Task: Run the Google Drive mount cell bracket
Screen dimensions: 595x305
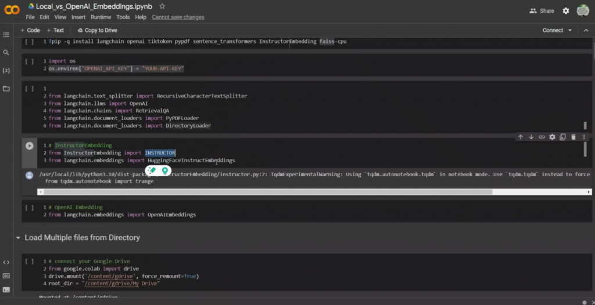Action: pyautogui.click(x=29, y=262)
